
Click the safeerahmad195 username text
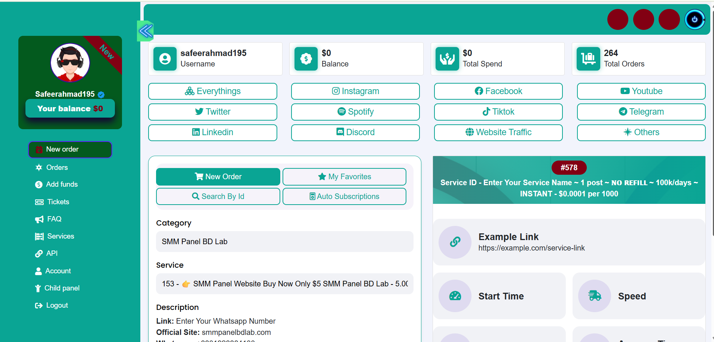[x=213, y=53]
